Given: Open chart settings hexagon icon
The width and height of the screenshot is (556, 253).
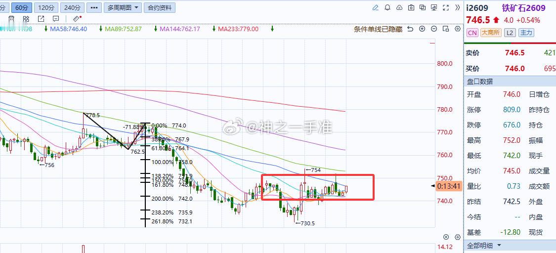Looking at the screenshot, I should coord(458,29).
